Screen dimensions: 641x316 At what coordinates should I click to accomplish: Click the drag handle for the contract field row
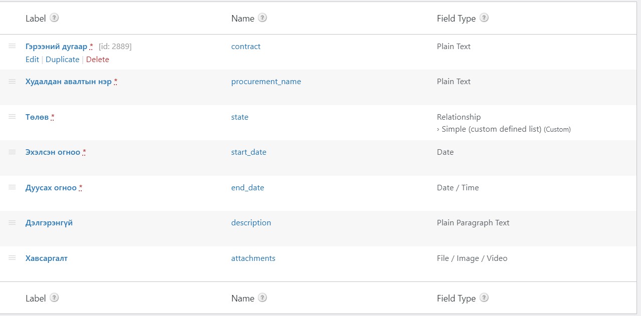tap(12, 46)
